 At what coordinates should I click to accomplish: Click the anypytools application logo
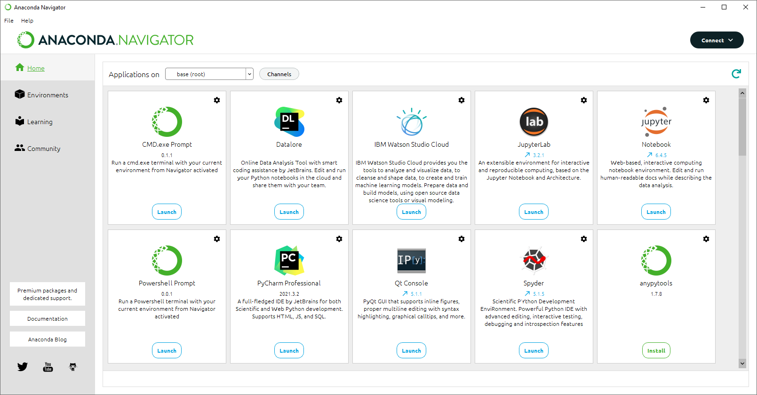[656, 261]
